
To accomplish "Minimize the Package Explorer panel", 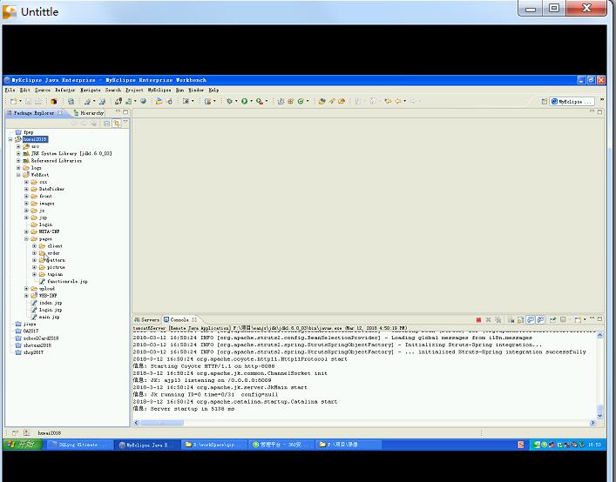I will tap(118, 112).
